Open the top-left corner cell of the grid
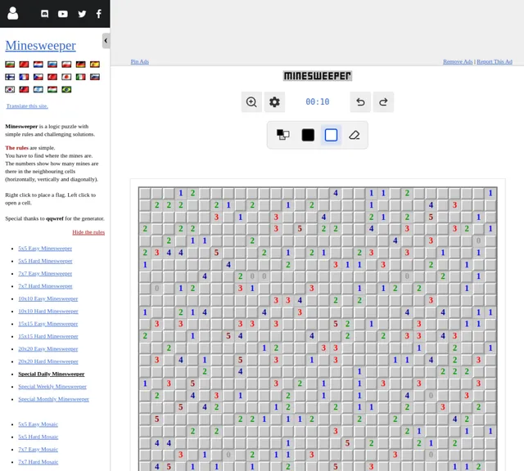524x471 pixels. pyautogui.click(x=145, y=193)
